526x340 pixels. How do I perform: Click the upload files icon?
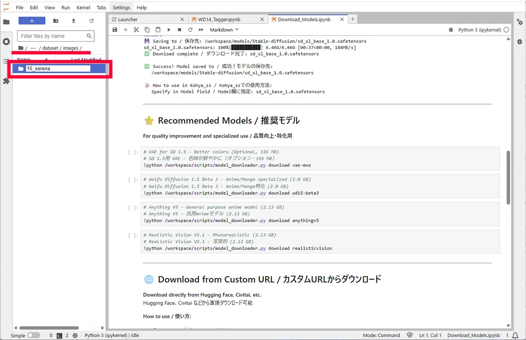click(x=73, y=21)
